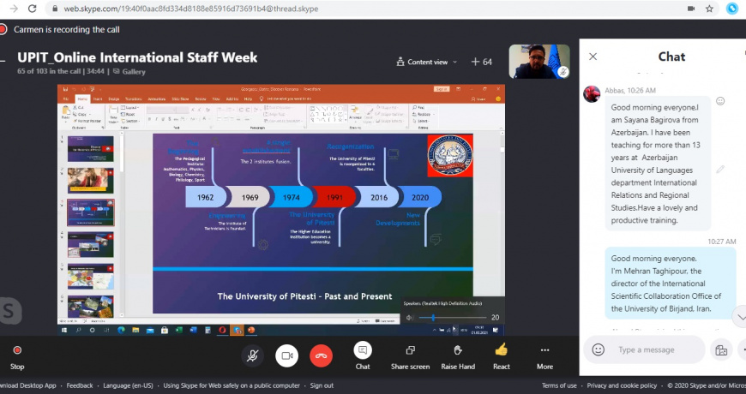Open Using Skype for Web safely link
The width and height of the screenshot is (746, 394).
tap(232, 385)
